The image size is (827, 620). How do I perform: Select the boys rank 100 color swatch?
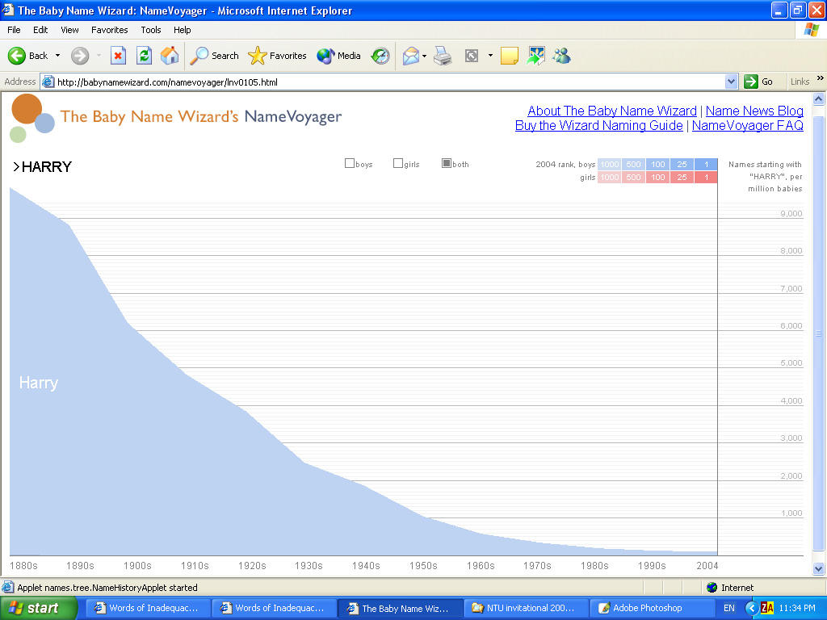pos(657,164)
